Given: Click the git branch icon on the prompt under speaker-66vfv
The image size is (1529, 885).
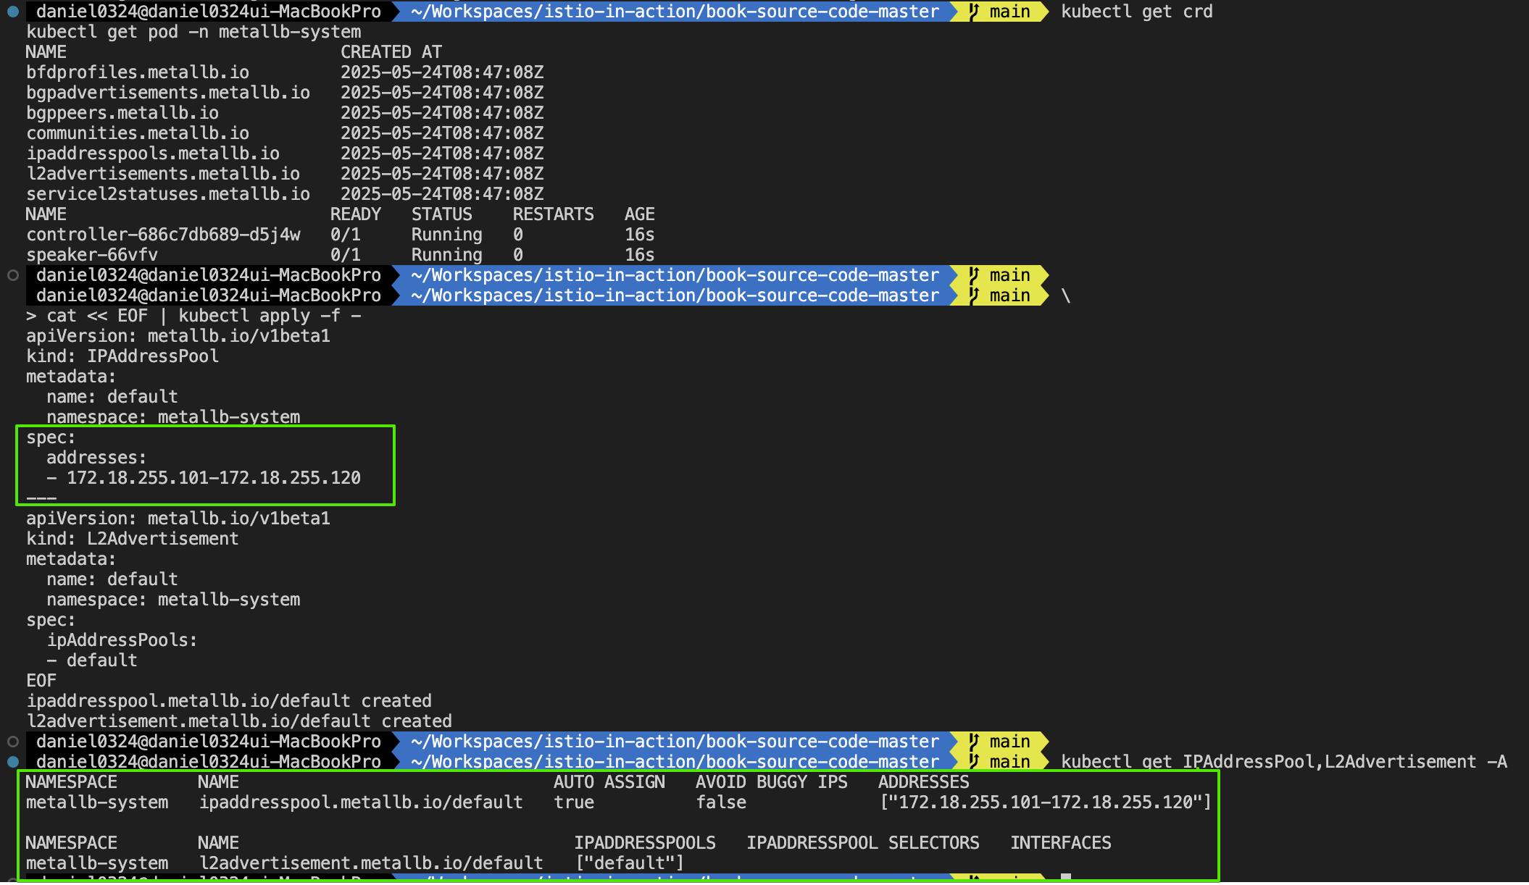Looking at the screenshot, I should (x=974, y=275).
